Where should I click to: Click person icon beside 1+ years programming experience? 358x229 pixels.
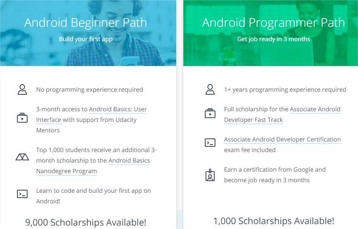[x=210, y=89]
